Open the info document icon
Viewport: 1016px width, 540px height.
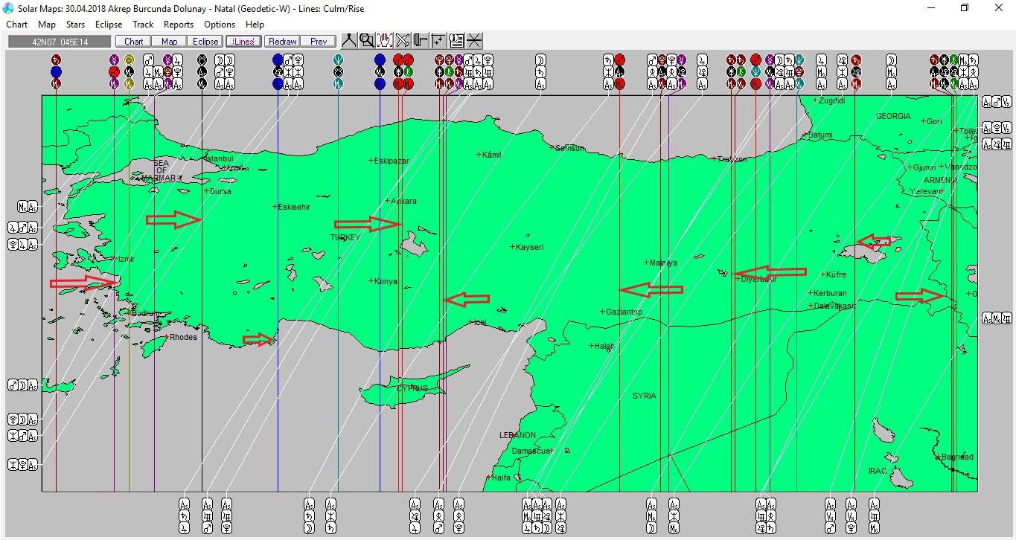[x=456, y=41]
